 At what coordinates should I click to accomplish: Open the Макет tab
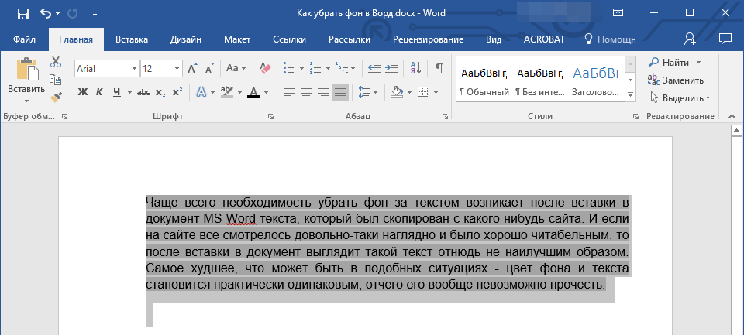click(237, 39)
